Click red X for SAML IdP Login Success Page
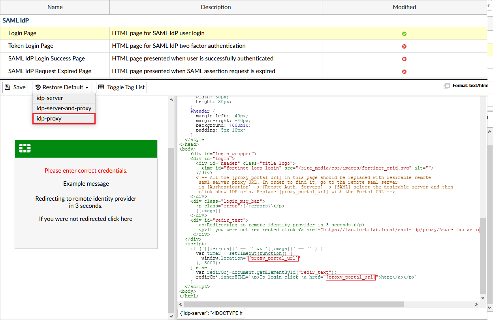The image size is (493, 320). pos(404,59)
